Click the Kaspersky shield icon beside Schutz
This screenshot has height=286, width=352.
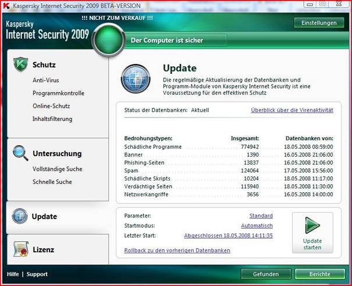[x=20, y=65]
